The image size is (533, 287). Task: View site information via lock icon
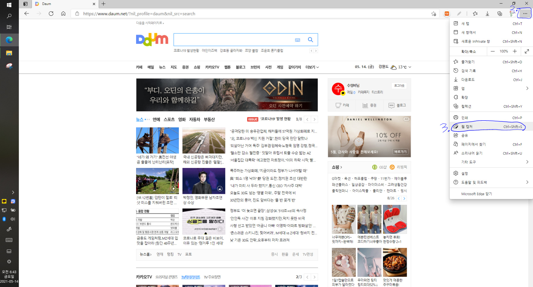pos(77,14)
